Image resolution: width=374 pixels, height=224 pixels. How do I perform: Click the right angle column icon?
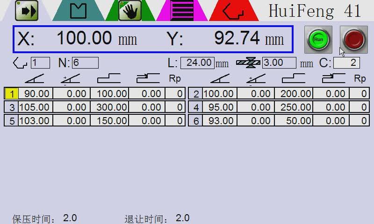pyautogui.click(x=220, y=78)
